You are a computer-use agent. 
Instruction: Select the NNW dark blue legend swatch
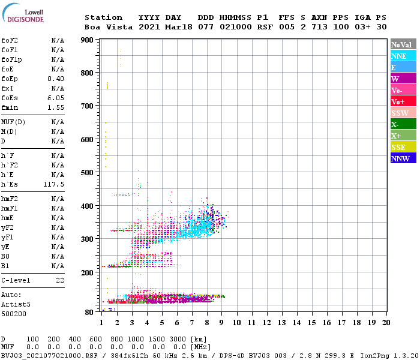[403, 158]
